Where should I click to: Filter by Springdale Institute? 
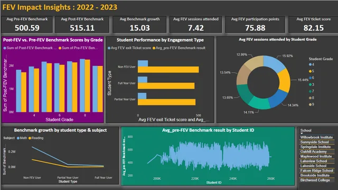click(315, 147)
